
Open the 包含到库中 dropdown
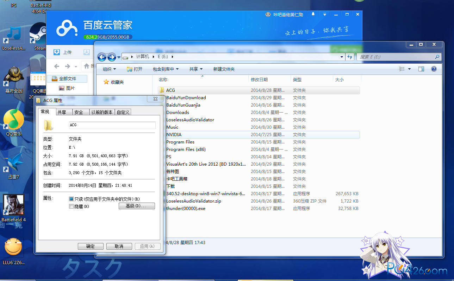166,69
